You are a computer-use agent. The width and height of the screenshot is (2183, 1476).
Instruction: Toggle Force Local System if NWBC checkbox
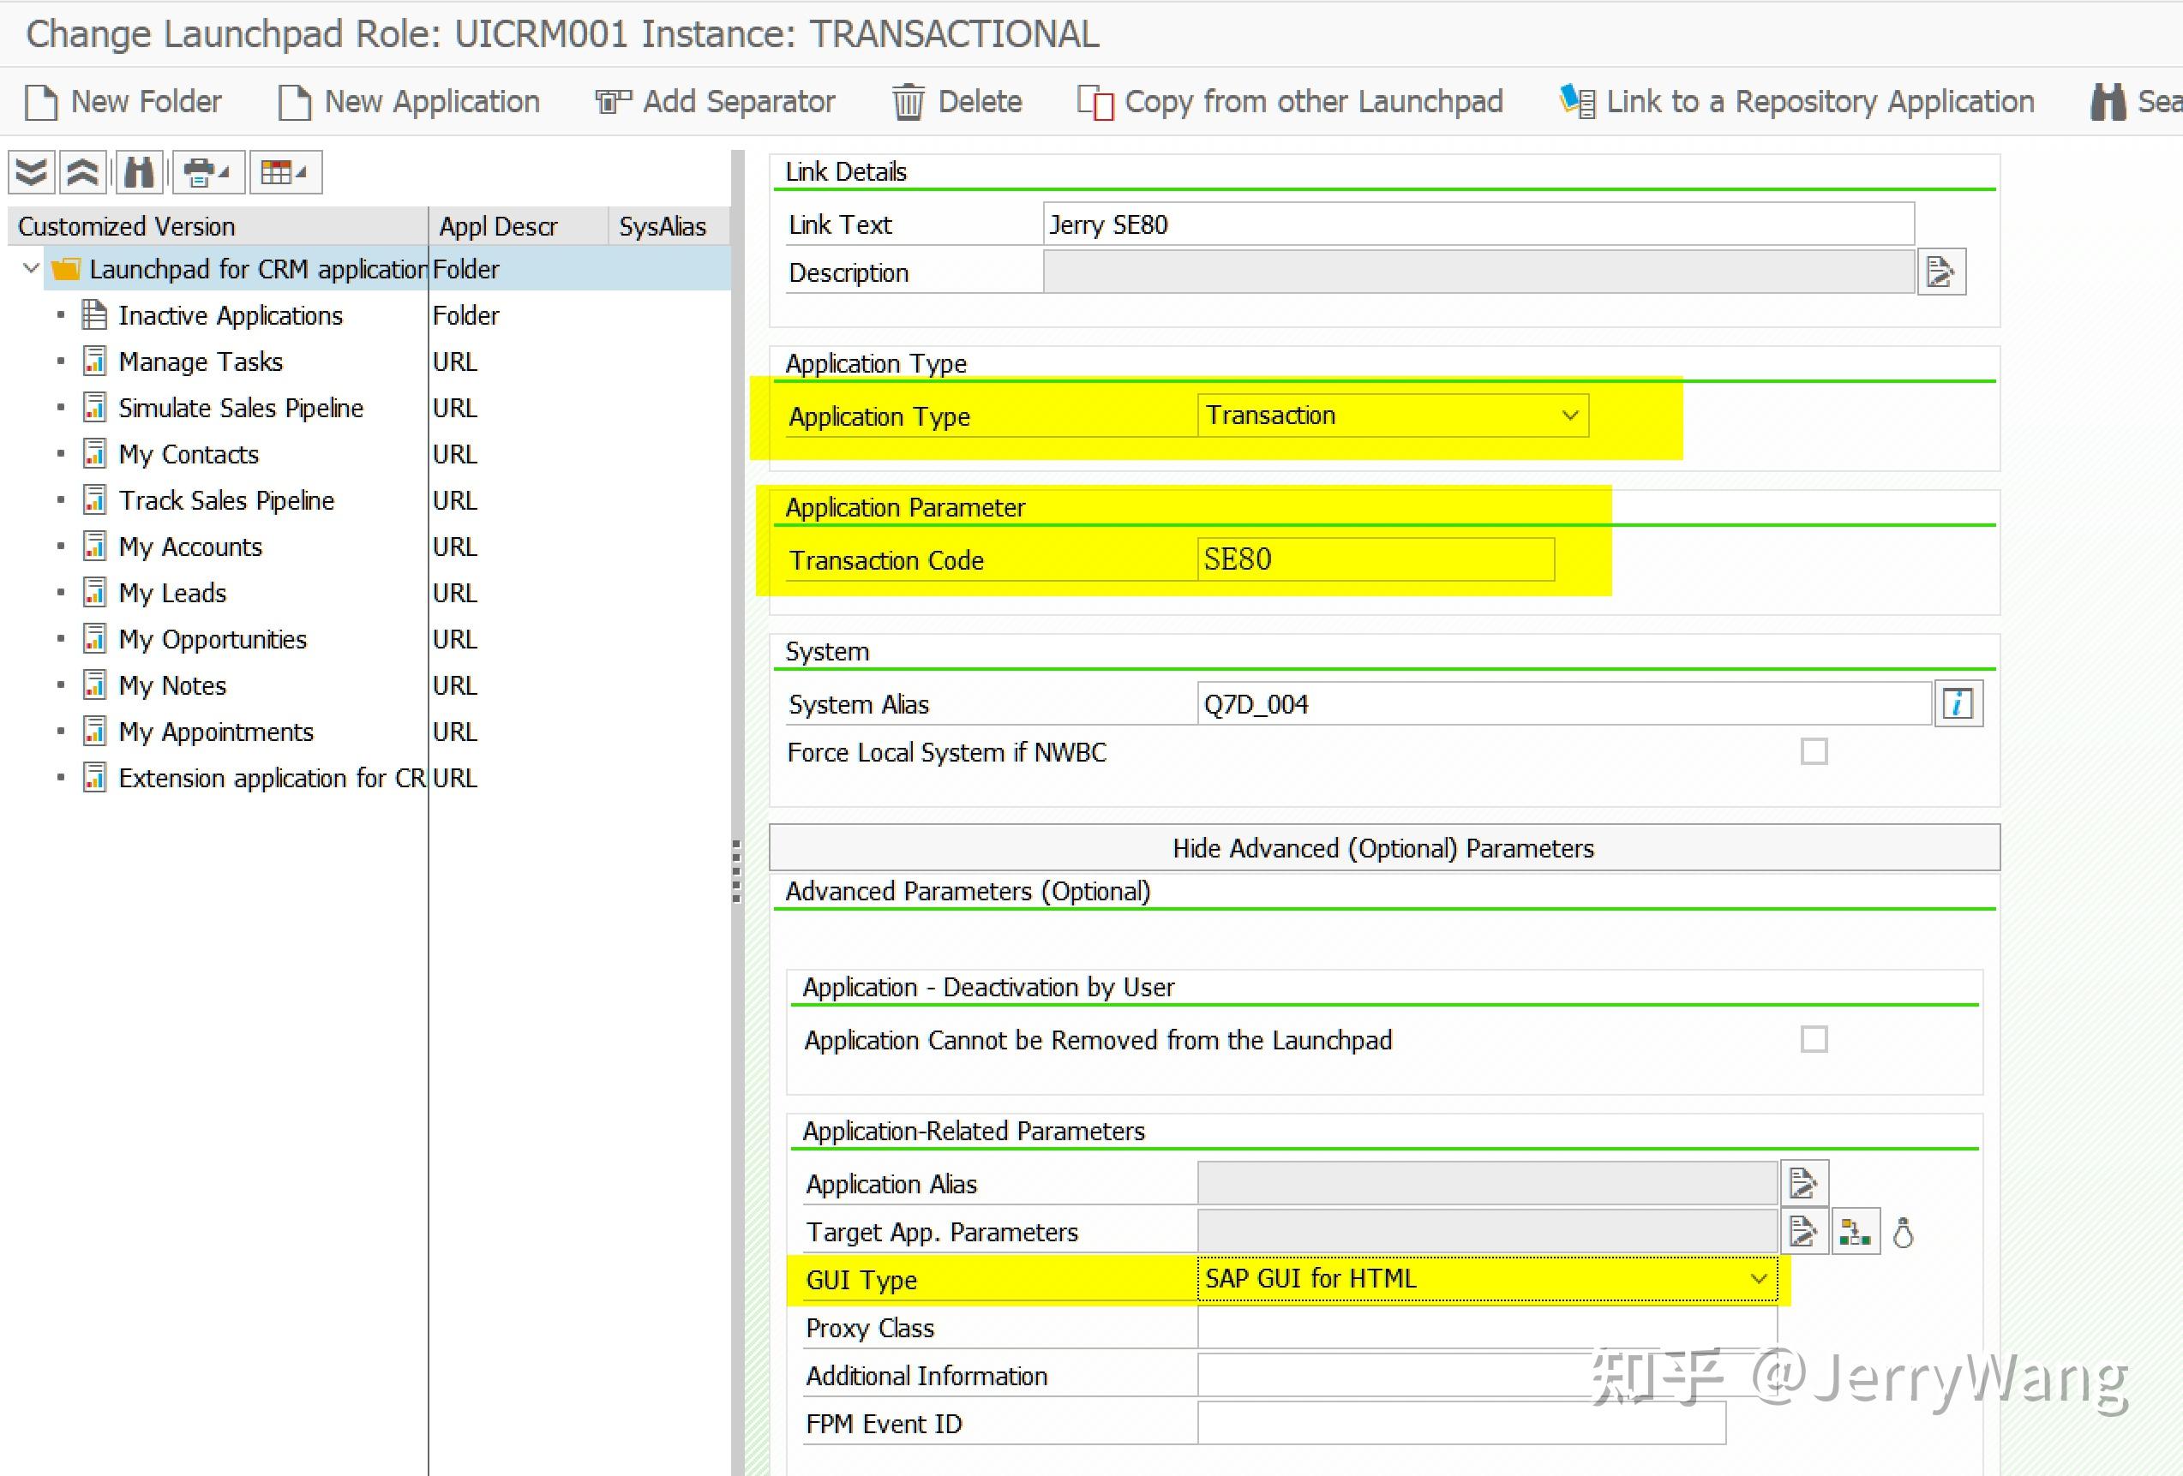pos(1814,751)
